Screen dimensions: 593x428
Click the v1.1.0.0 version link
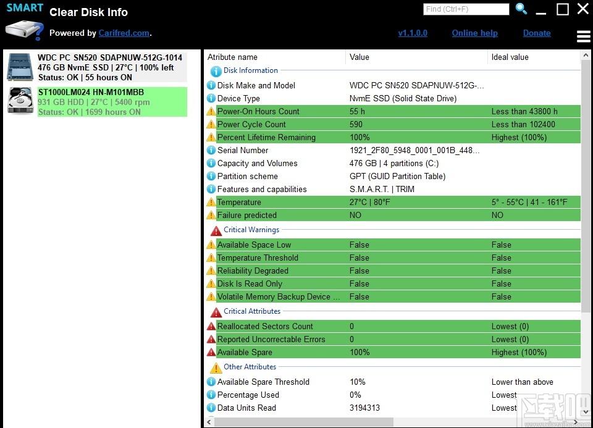coord(413,33)
